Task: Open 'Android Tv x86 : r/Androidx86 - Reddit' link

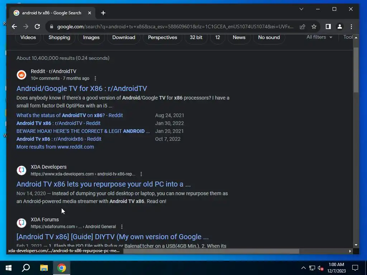Action: pos(59,139)
